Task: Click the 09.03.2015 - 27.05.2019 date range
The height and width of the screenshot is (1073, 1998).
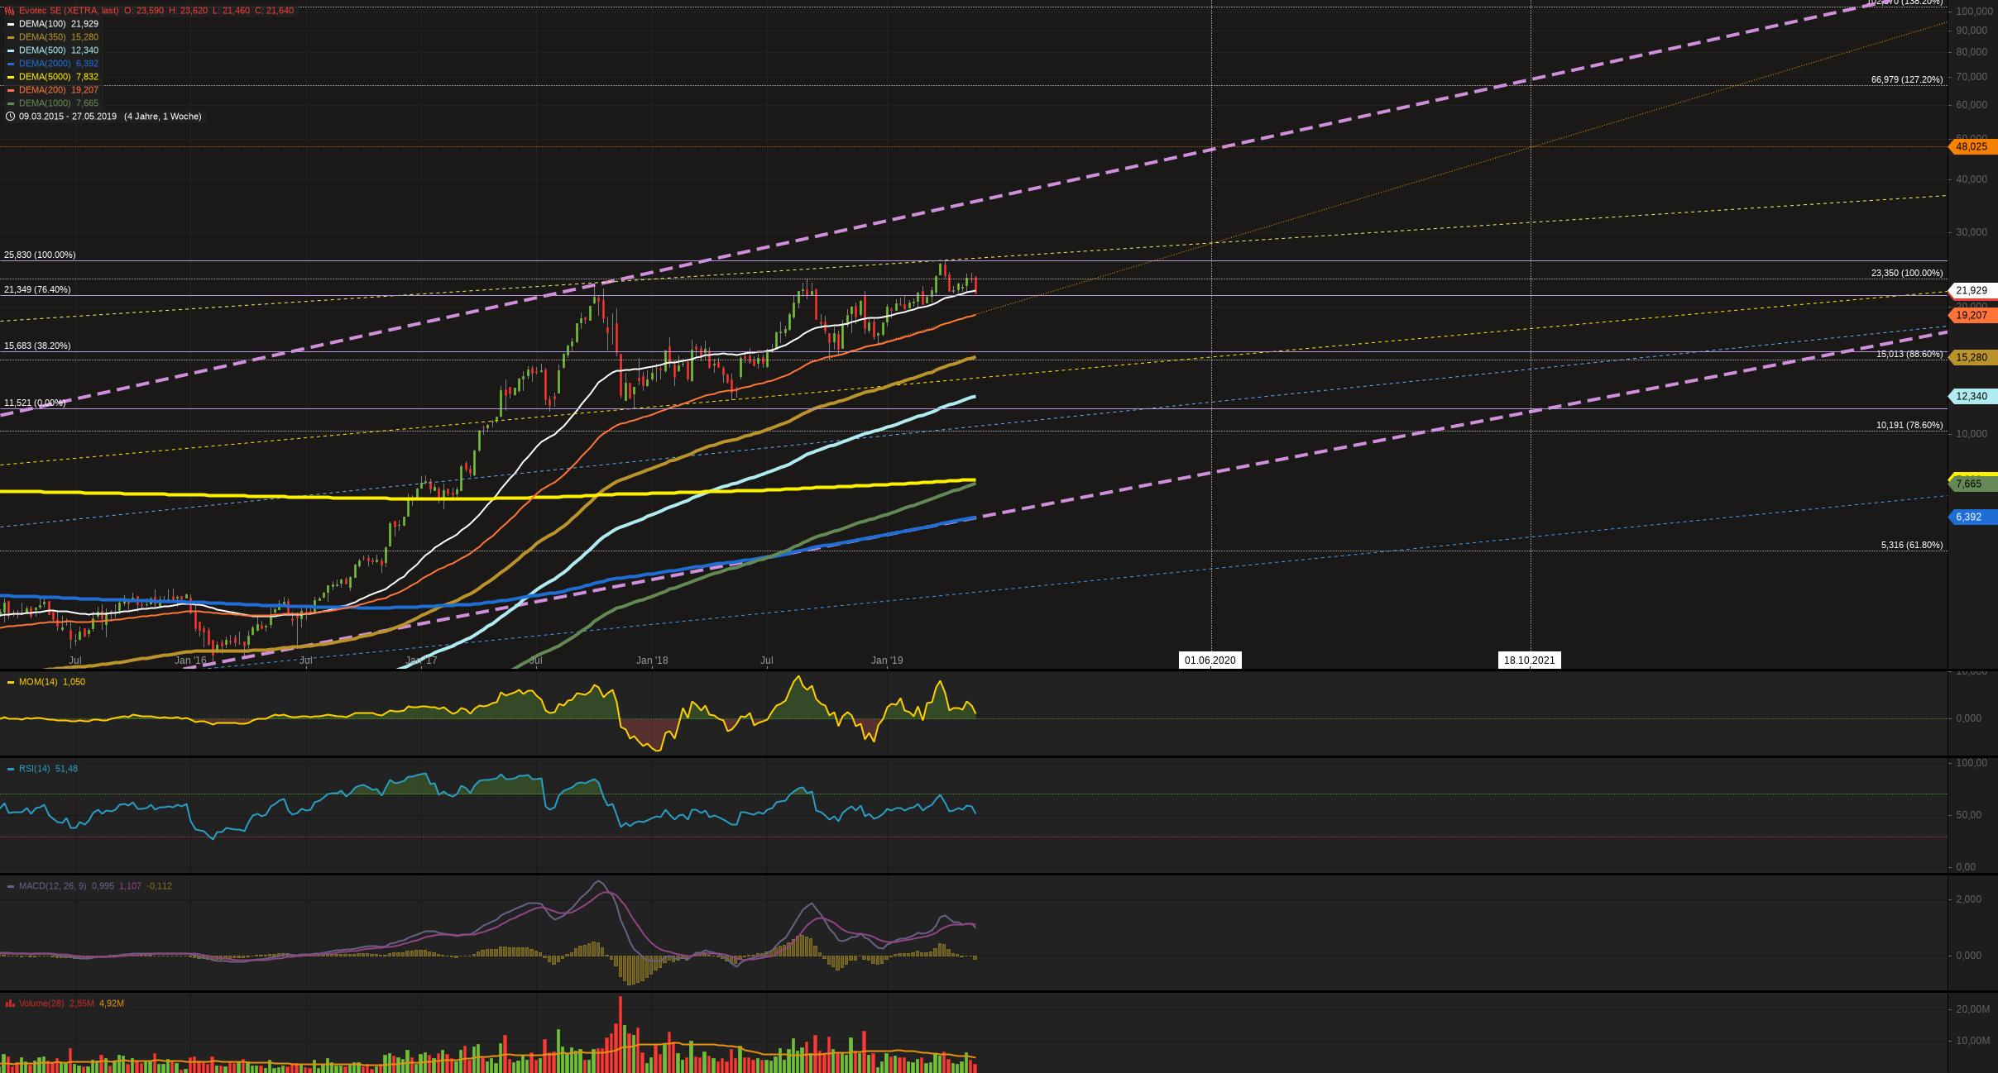Action: pos(68,117)
